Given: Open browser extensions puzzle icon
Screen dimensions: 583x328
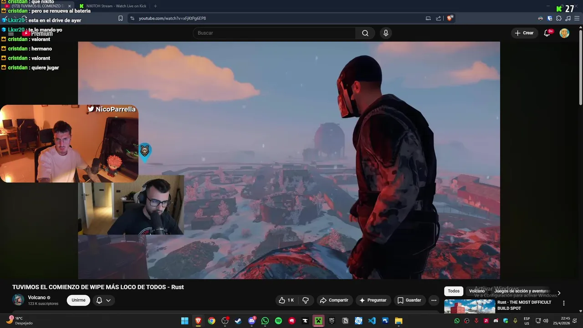Looking at the screenshot, I should (x=559, y=18).
